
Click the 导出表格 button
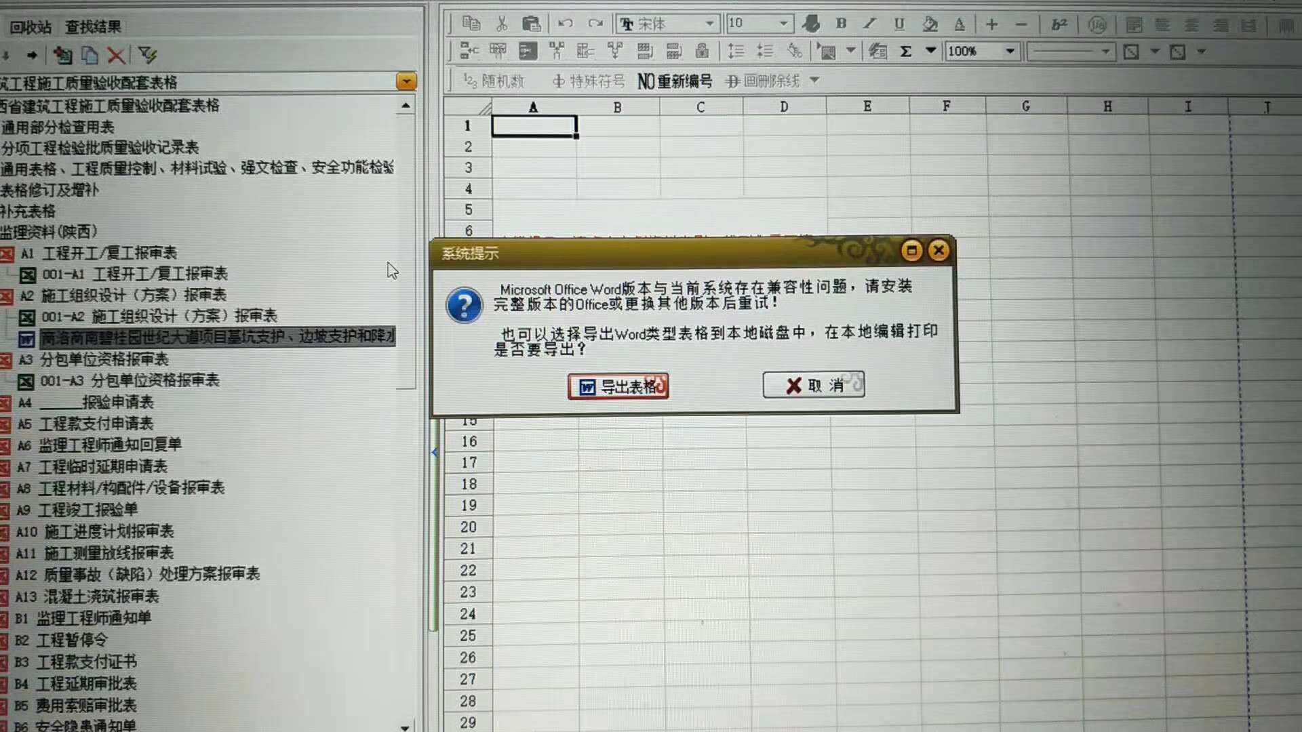click(618, 386)
